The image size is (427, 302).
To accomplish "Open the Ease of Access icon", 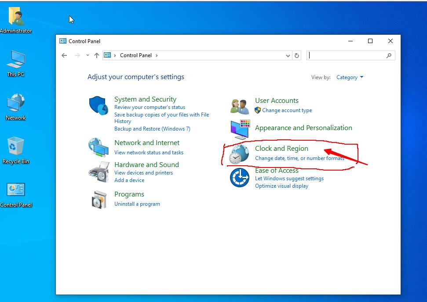I will coord(239,178).
